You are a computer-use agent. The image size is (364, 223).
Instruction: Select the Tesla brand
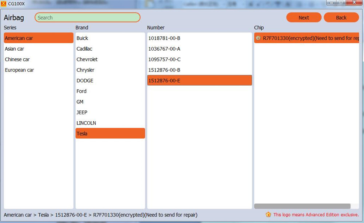[x=110, y=133]
